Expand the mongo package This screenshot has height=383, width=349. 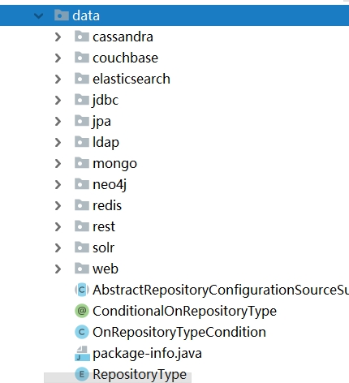point(58,163)
